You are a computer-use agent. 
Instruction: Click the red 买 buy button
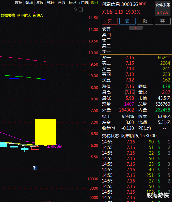click(110, 21)
